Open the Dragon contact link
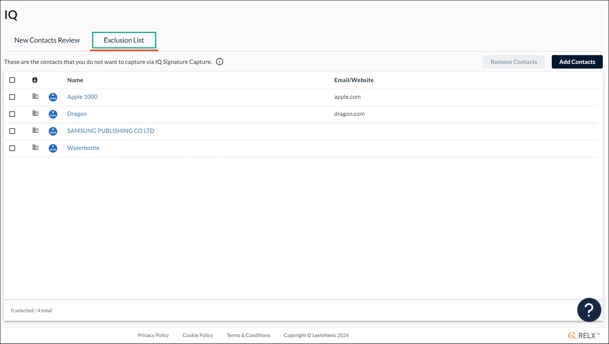 (x=77, y=114)
